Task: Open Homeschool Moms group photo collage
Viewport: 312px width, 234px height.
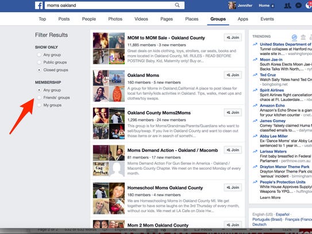Action: (109, 198)
